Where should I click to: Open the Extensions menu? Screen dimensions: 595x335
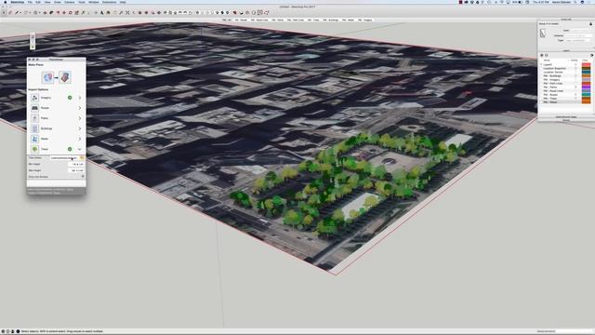[x=110, y=2]
